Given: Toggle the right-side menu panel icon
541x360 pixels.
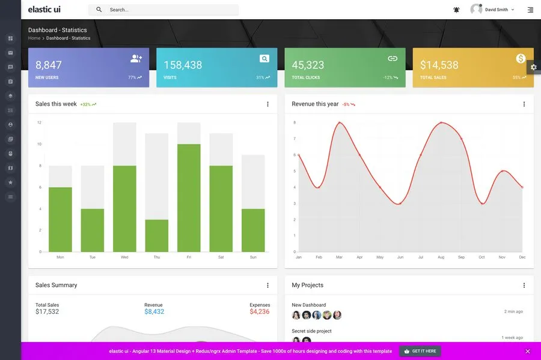Looking at the screenshot, I should (530, 10).
